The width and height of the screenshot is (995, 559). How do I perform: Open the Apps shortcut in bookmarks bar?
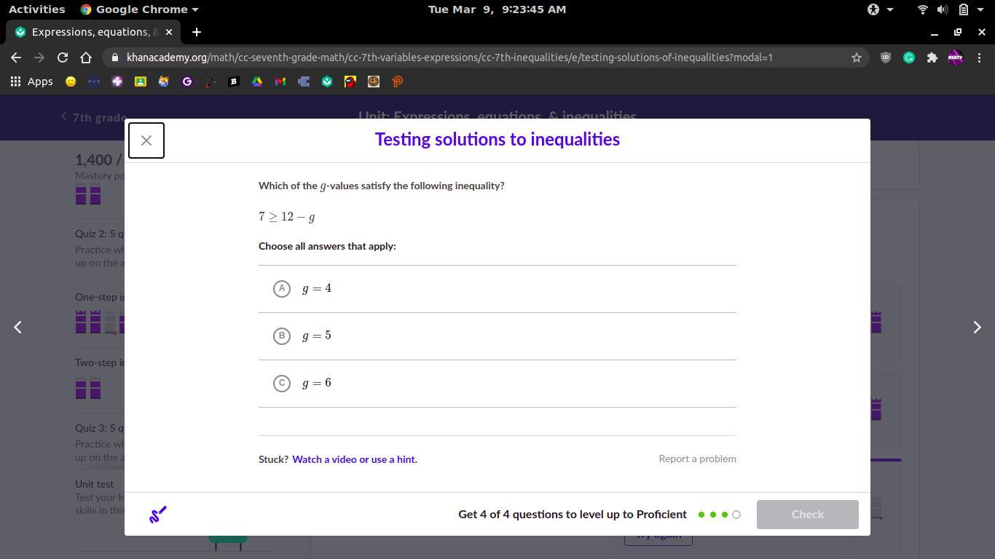pos(31,82)
